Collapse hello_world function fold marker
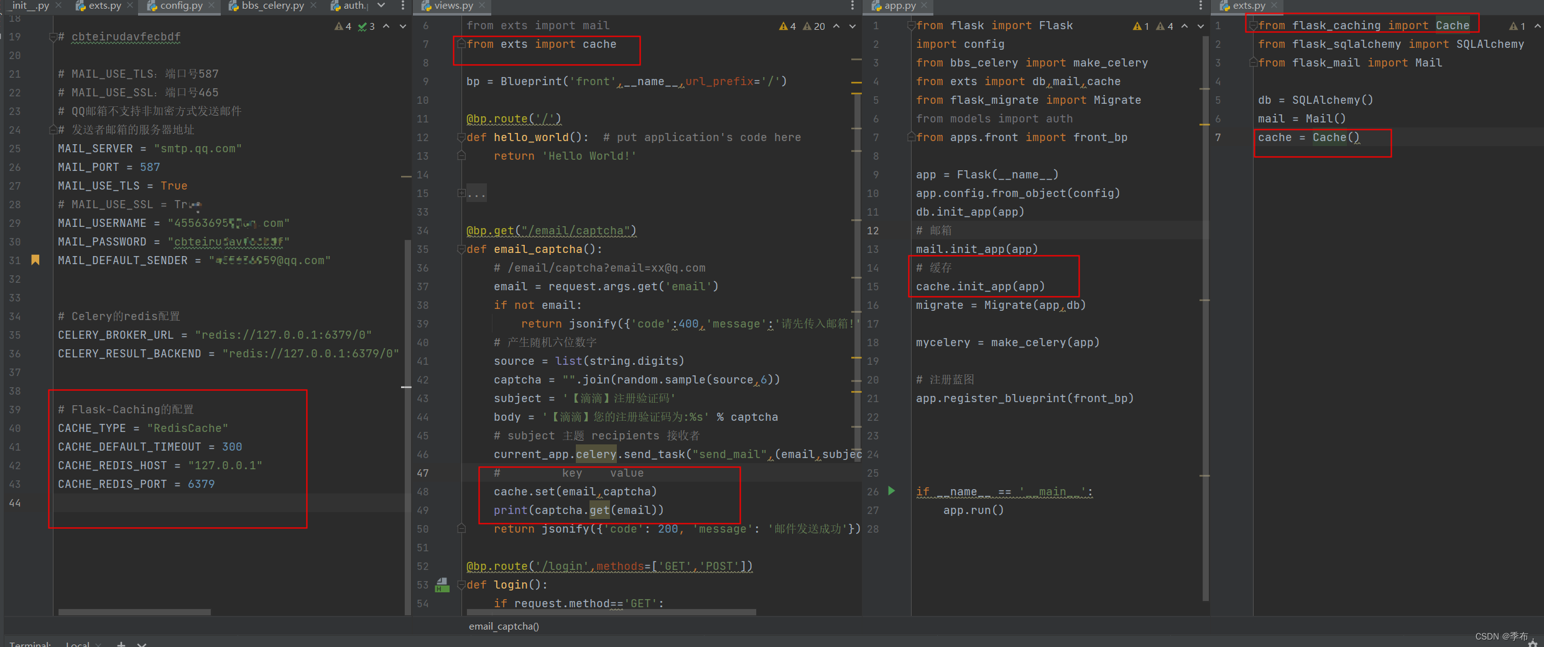Screen dimensions: 1544x647 [x=461, y=137]
